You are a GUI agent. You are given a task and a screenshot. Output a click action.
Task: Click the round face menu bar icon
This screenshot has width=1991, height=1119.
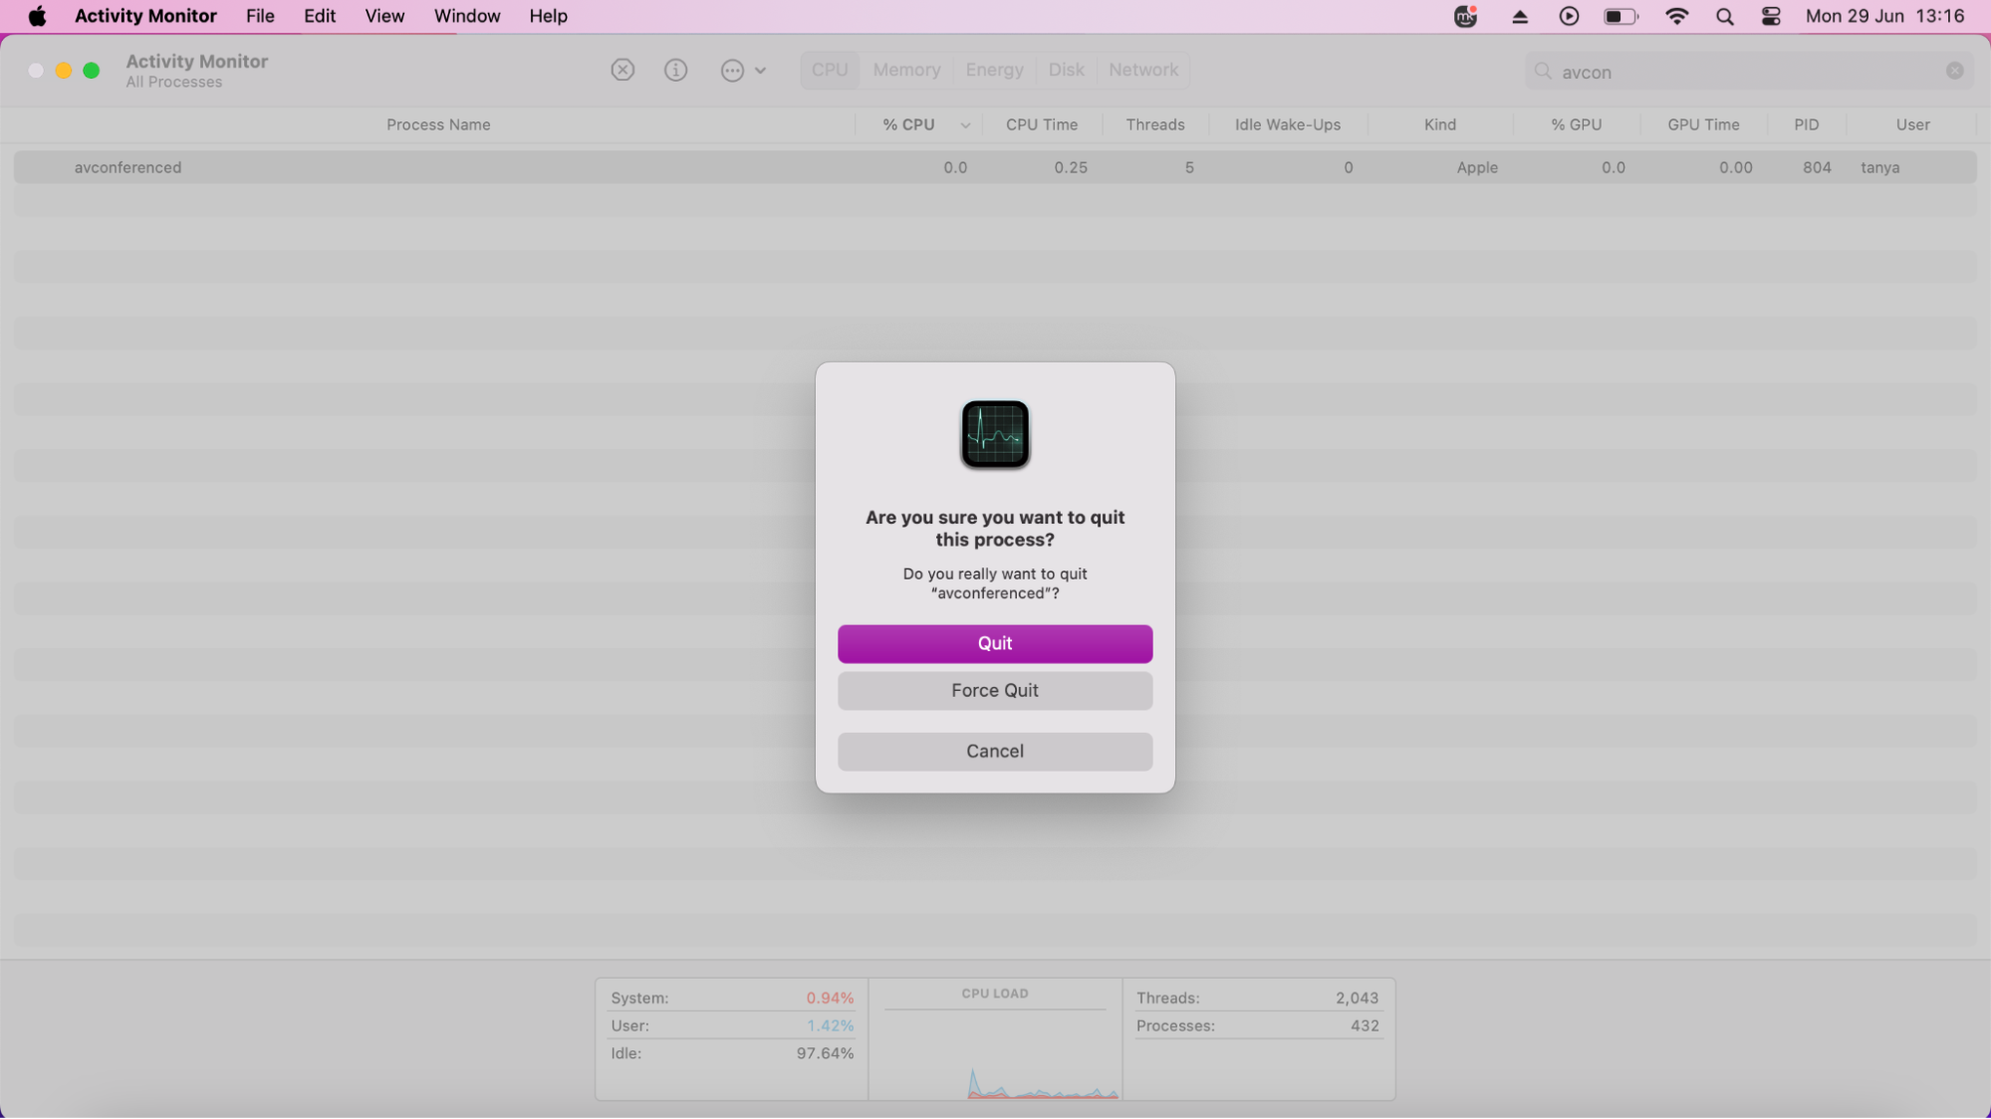(x=1466, y=16)
